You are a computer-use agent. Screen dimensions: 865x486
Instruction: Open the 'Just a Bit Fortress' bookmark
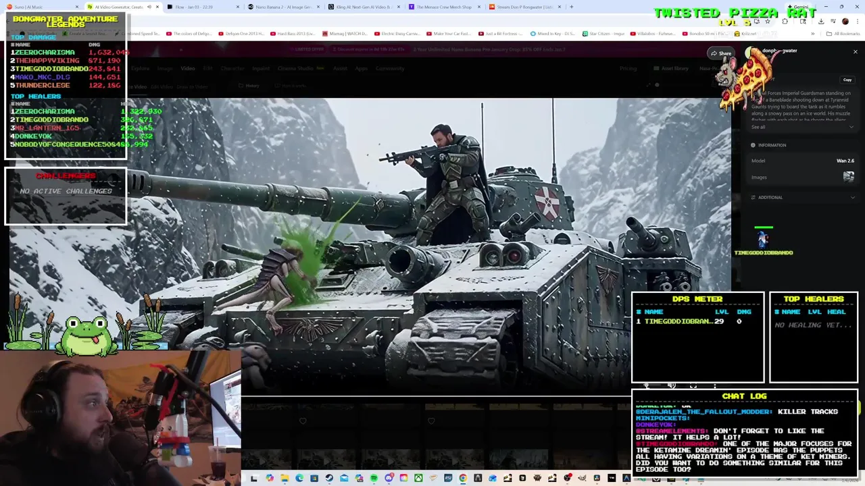point(501,33)
